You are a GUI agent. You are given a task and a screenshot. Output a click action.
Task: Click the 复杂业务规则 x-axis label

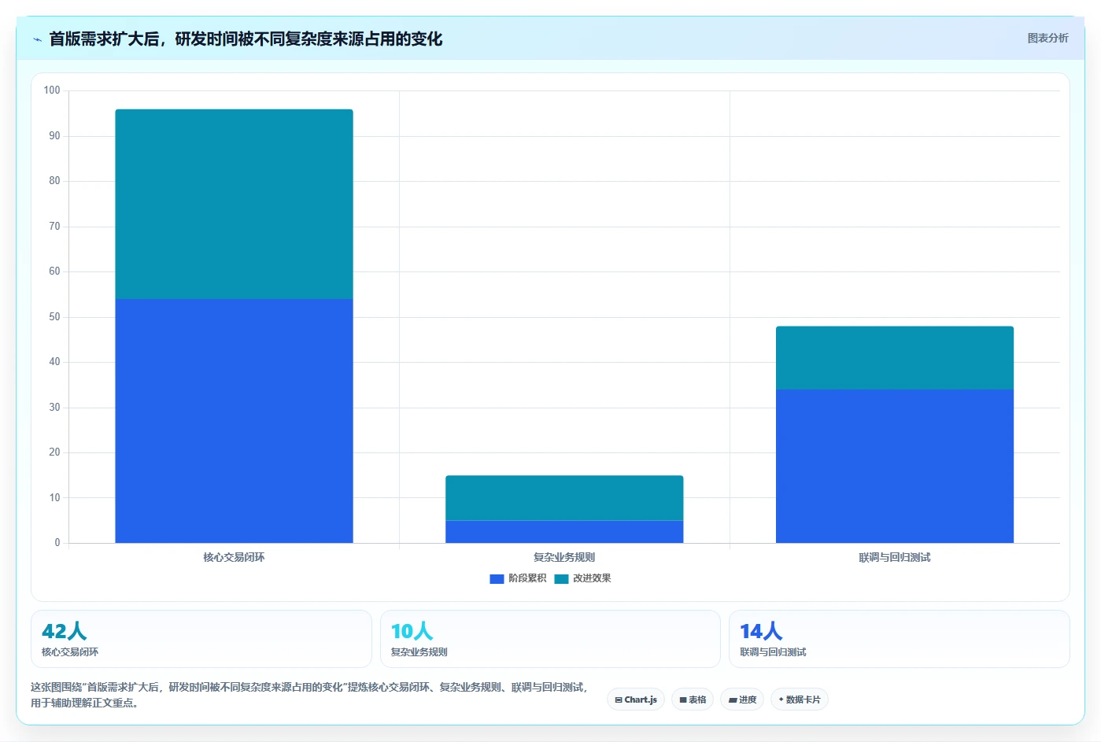[564, 557]
